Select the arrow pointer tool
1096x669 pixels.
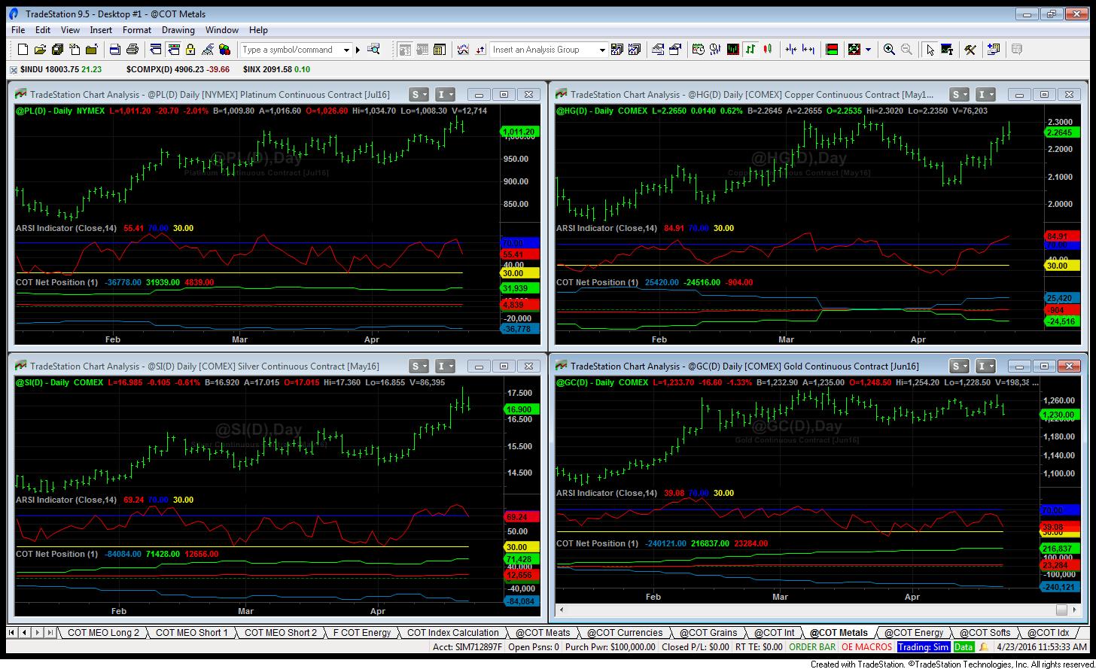tap(930, 50)
